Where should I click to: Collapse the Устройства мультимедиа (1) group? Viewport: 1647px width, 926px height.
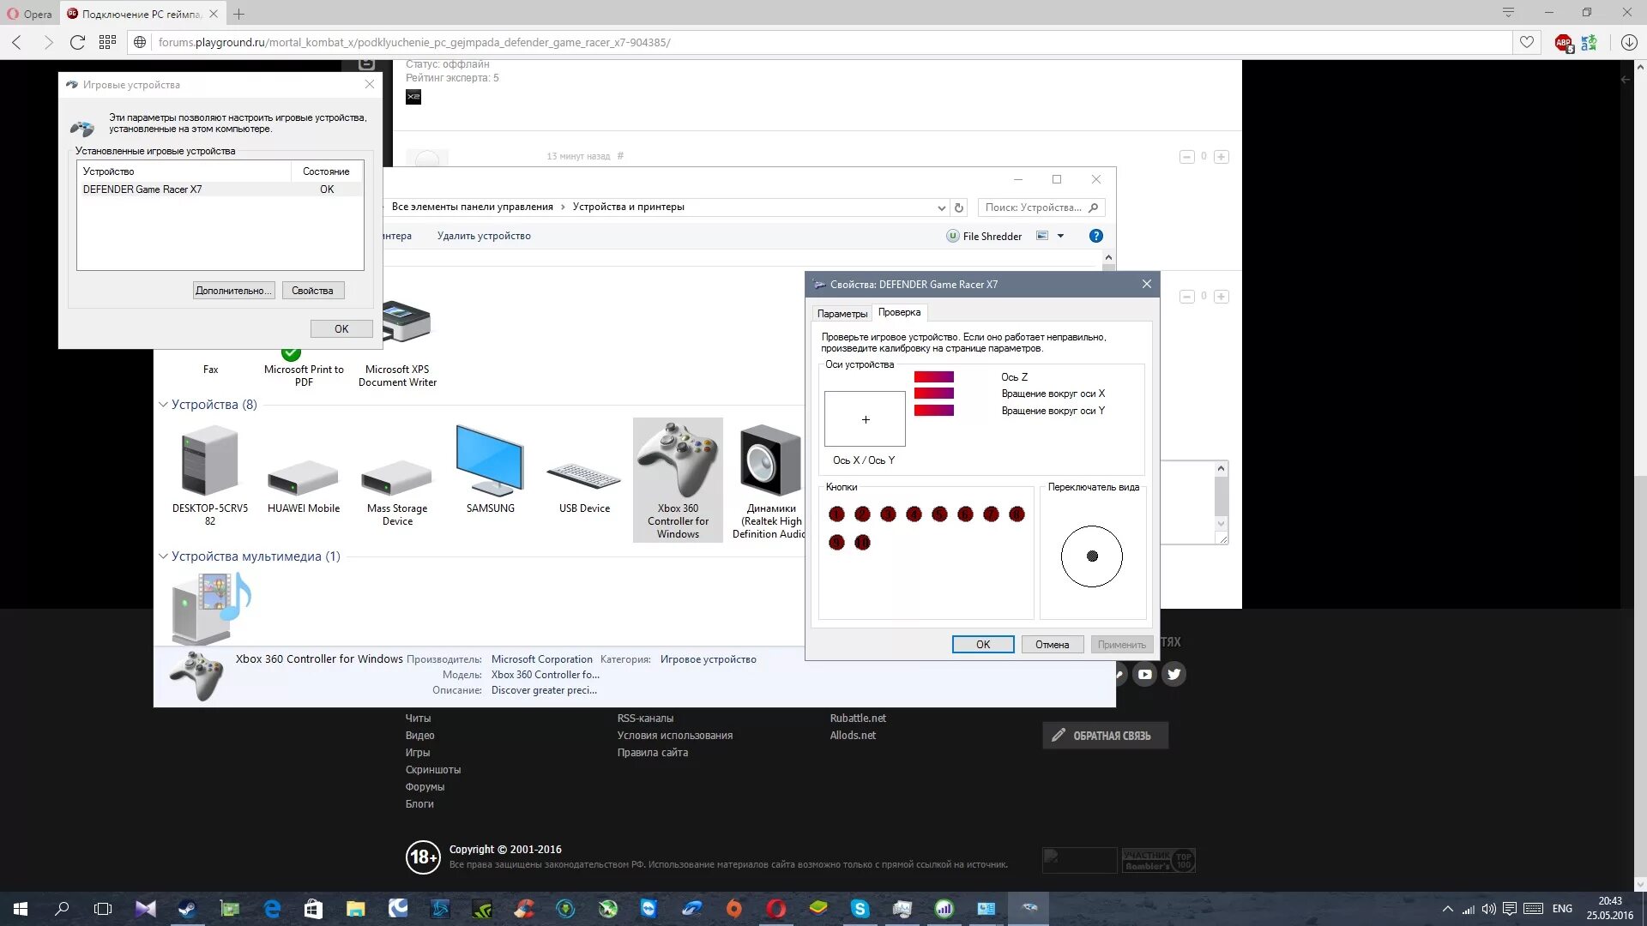point(163,556)
